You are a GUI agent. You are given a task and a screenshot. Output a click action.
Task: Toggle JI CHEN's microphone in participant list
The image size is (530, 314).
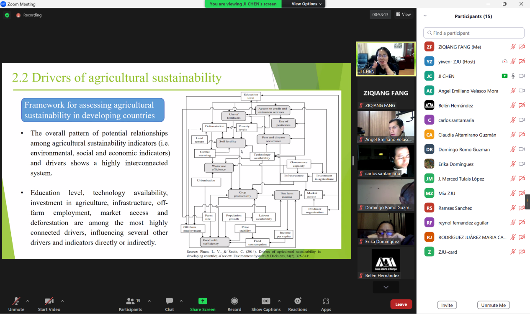coord(513,76)
